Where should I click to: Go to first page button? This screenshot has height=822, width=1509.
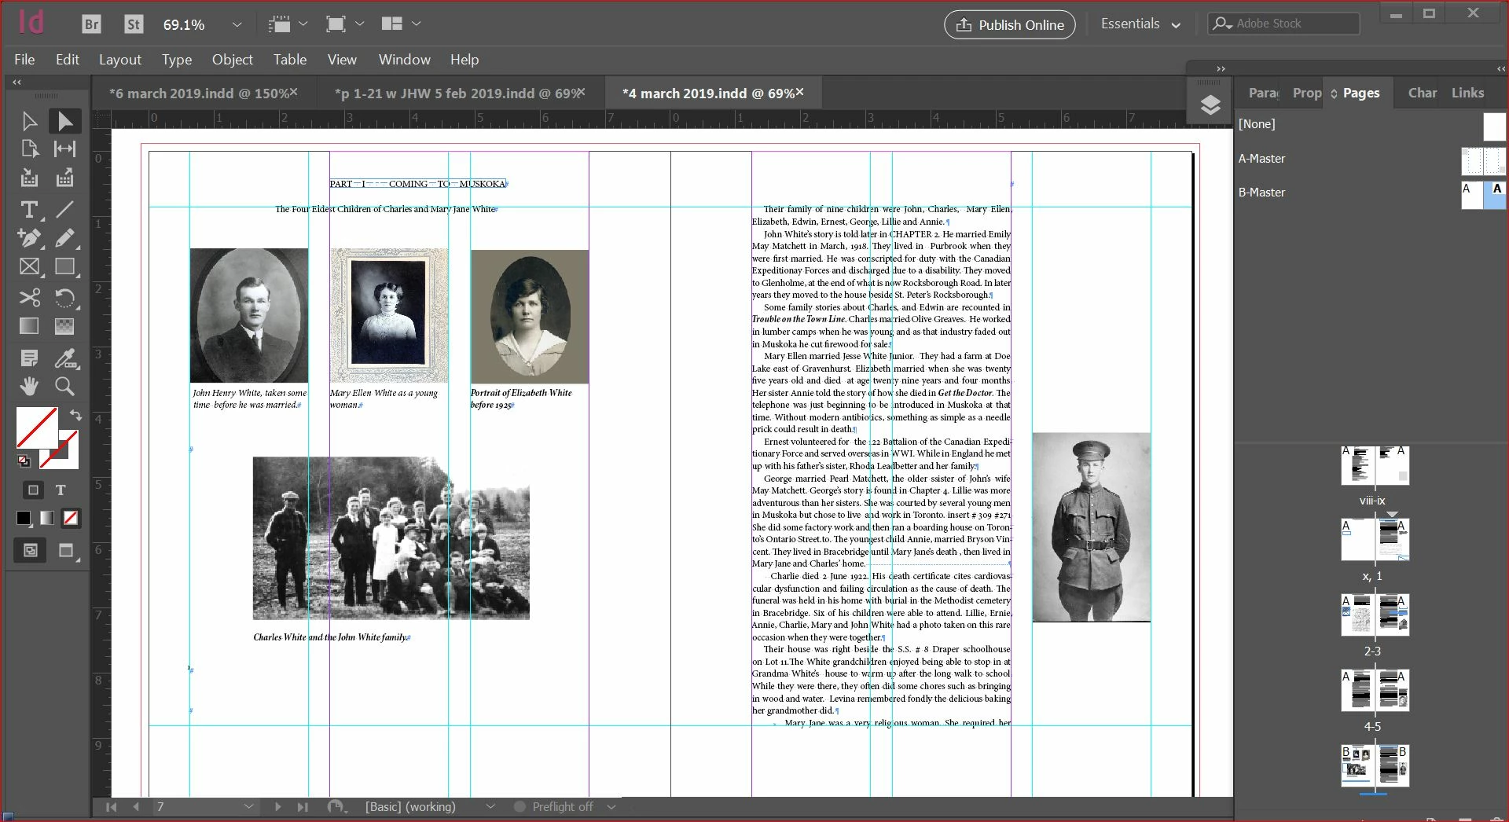coord(111,807)
